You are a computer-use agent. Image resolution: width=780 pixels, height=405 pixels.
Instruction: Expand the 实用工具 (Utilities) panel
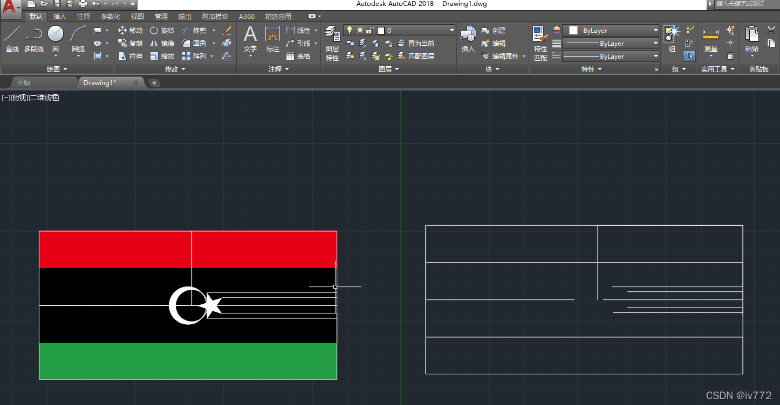tap(717, 69)
